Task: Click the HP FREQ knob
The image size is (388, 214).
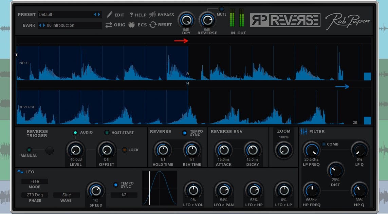Action: [x=311, y=190]
